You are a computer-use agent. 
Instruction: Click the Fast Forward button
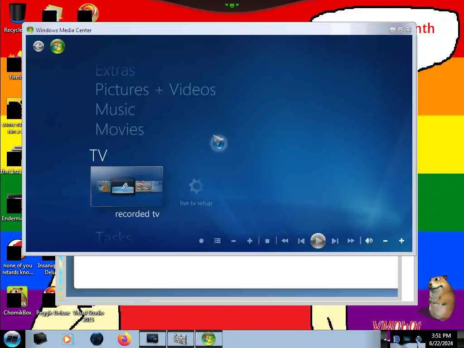(x=351, y=241)
